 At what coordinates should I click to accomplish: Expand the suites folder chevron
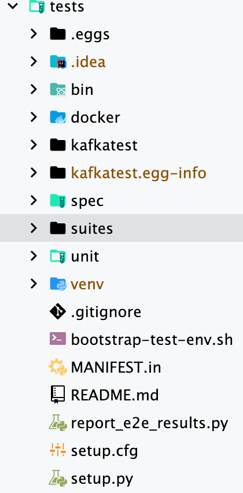point(34,228)
